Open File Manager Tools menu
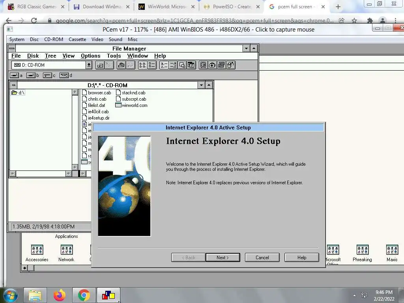Screen dimensions: 404x303 coord(114,56)
